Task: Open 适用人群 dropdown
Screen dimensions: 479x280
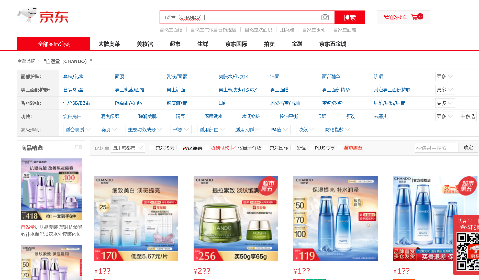Action: [x=248, y=130]
